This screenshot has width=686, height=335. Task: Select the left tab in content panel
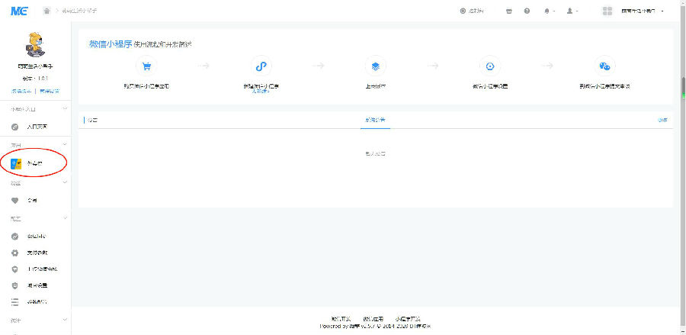(x=92, y=121)
